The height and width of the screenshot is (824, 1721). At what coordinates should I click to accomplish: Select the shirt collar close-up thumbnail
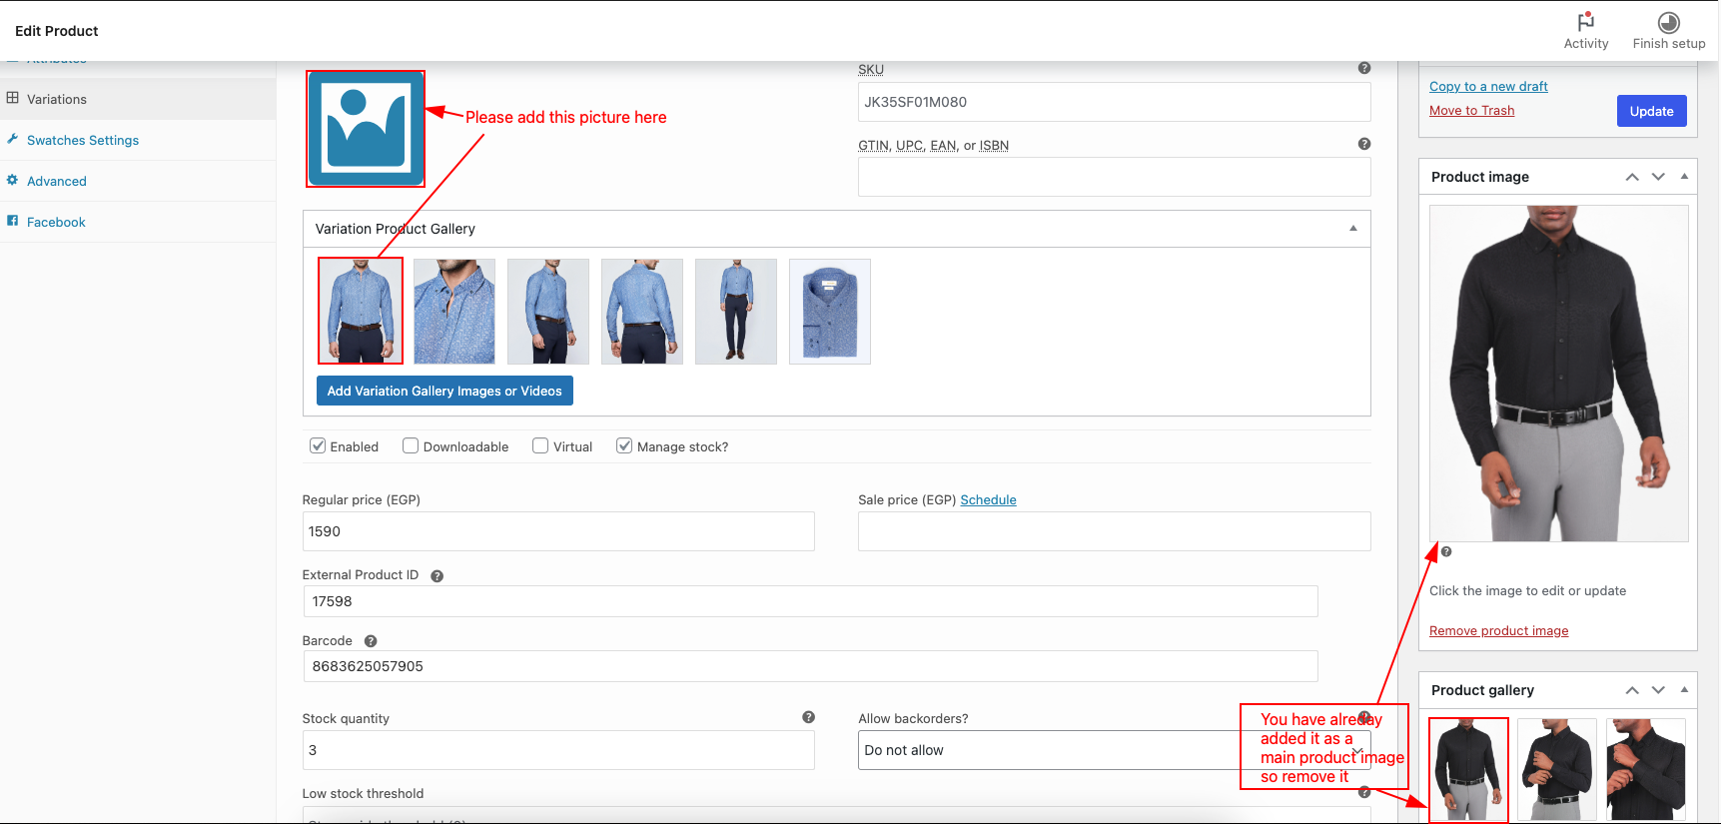454,311
